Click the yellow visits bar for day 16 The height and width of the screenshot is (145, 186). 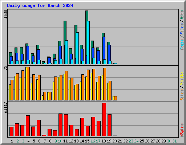pos(92,87)
